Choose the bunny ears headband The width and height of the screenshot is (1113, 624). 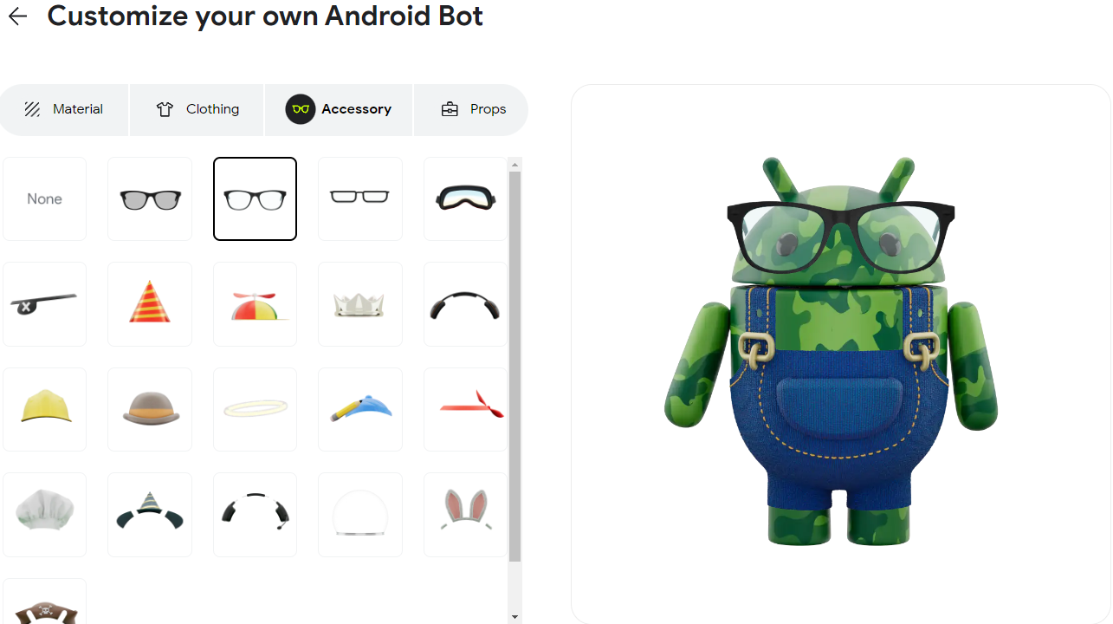pyautogui.click(x=465, y=515)
